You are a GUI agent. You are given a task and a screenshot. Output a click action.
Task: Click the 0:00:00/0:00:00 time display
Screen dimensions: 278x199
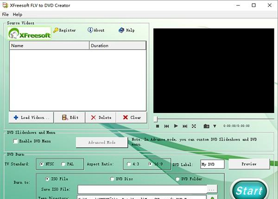pos(236,126)
